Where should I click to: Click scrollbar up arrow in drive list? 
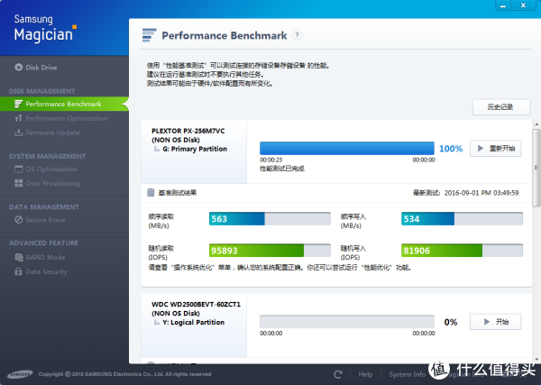coord(536,124)
